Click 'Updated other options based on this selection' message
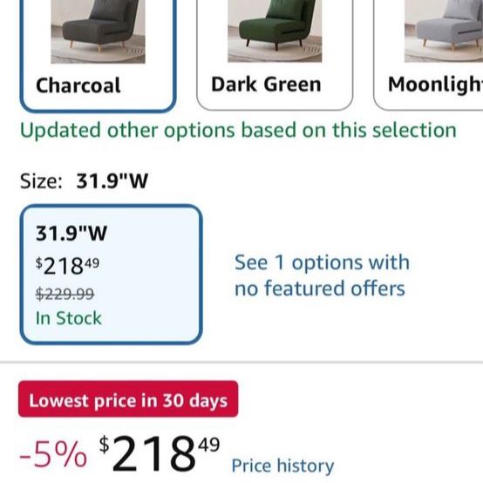 click(x=238, y=131)
